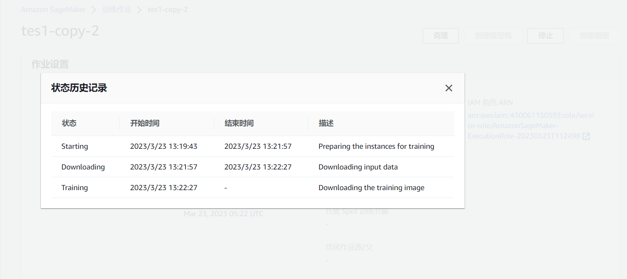Select start time 2023/3/23 13:22:27 in Training row
Image resolution: width=627 pixels, height=279 pixels.
pyautogui.click(x=164, y=188)
